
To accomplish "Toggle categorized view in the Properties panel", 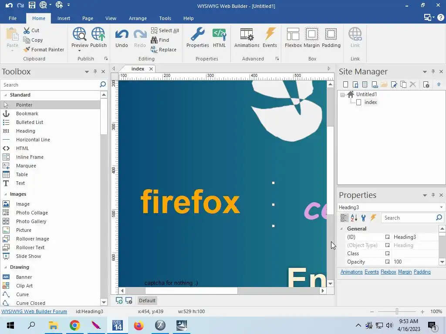I will [344, 218].
